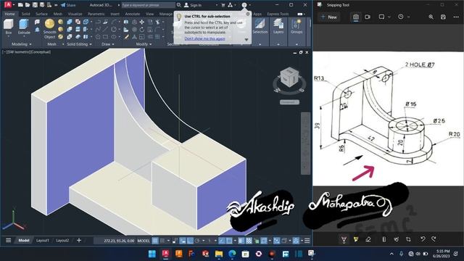Undo the last edit in Snipping Tool
464x261 pixels.
[423, 239]
